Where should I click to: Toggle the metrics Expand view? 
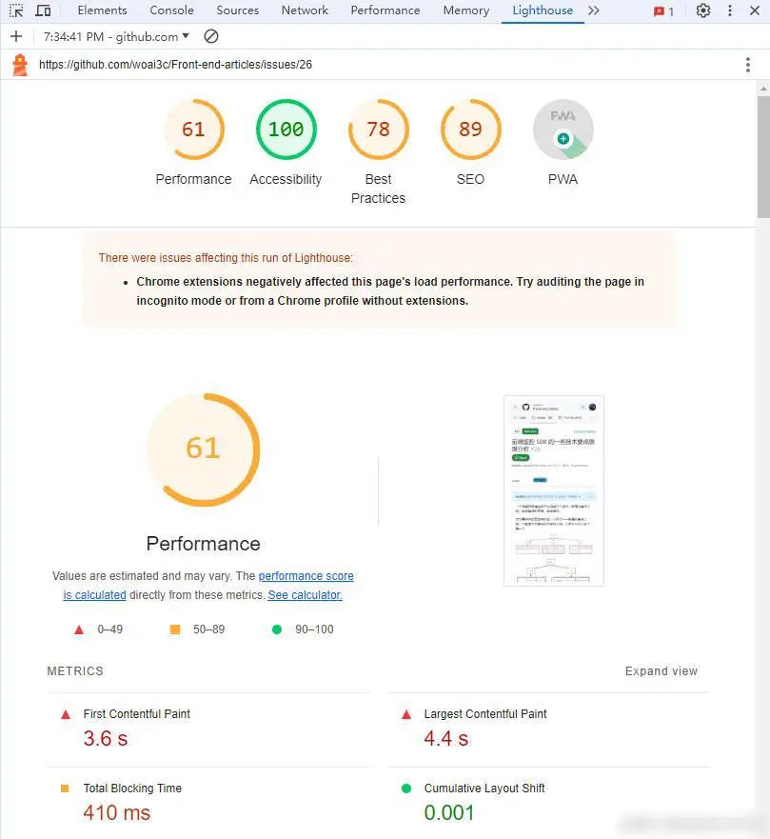click(661, 671)
